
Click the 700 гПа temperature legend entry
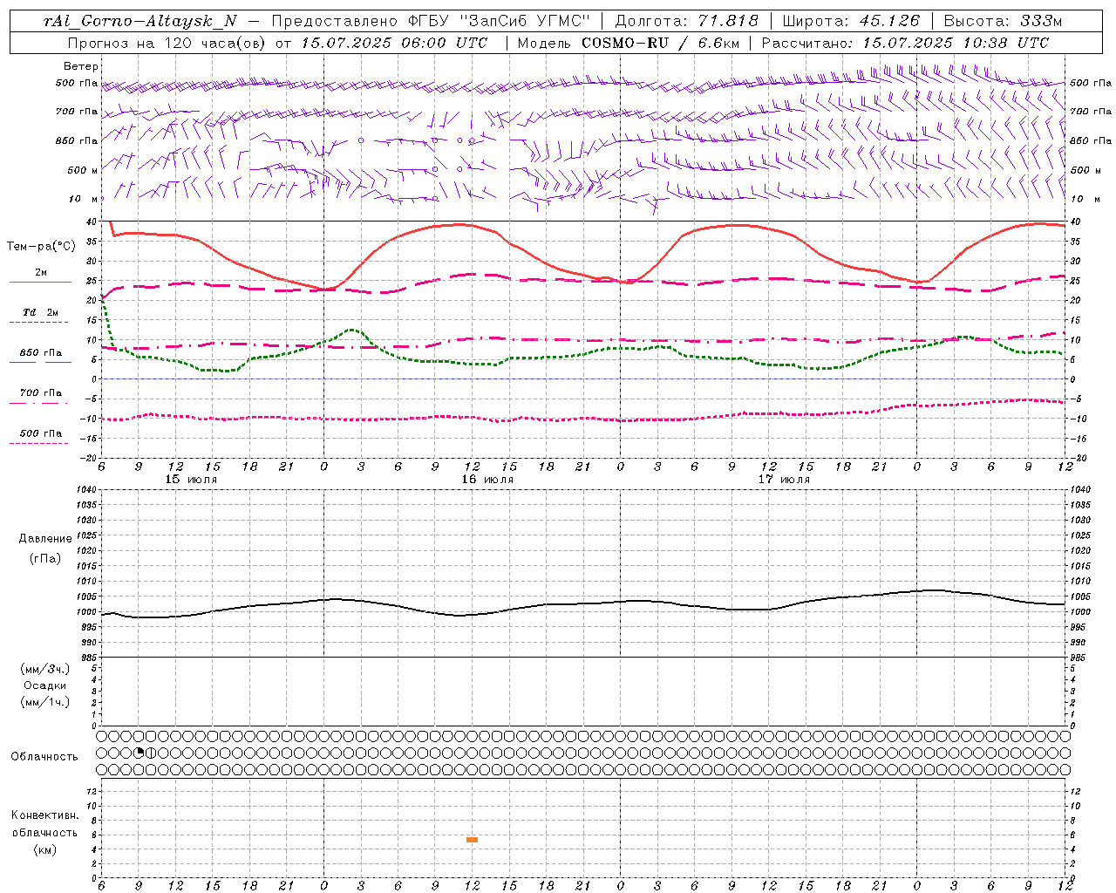pyautogui.click(x=40, y=397)
